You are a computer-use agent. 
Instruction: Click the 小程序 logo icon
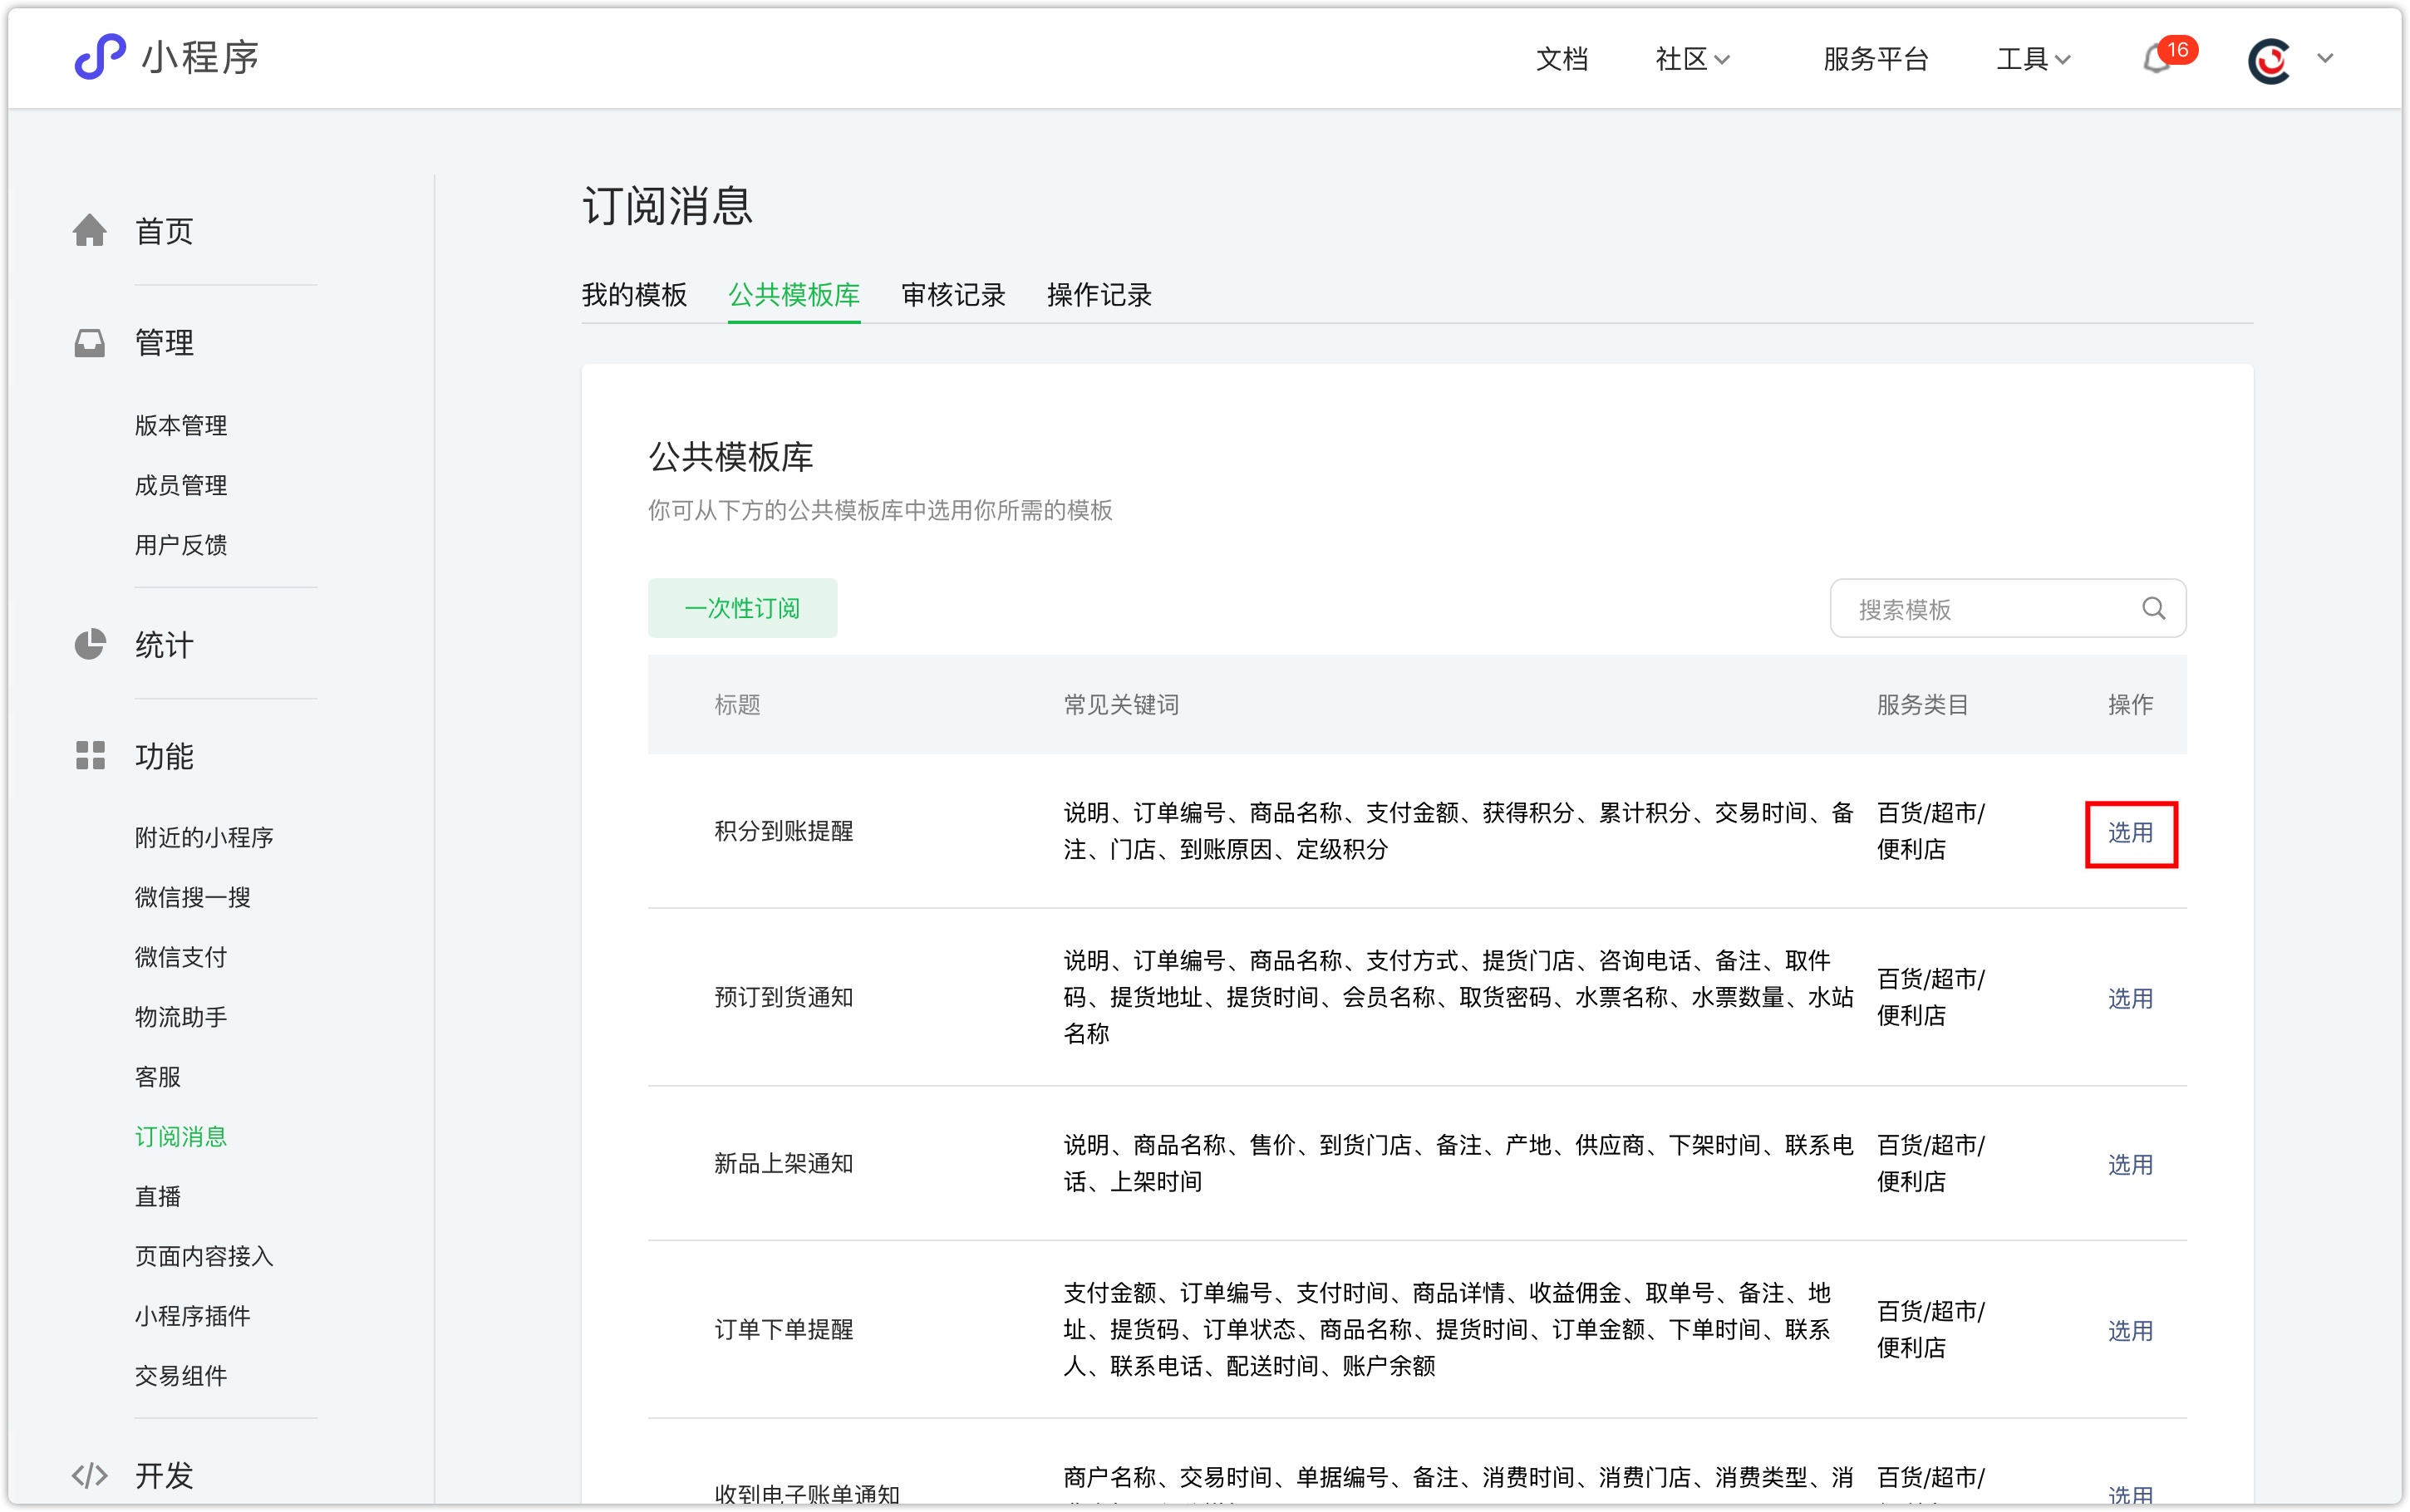(x=100, y=57)
